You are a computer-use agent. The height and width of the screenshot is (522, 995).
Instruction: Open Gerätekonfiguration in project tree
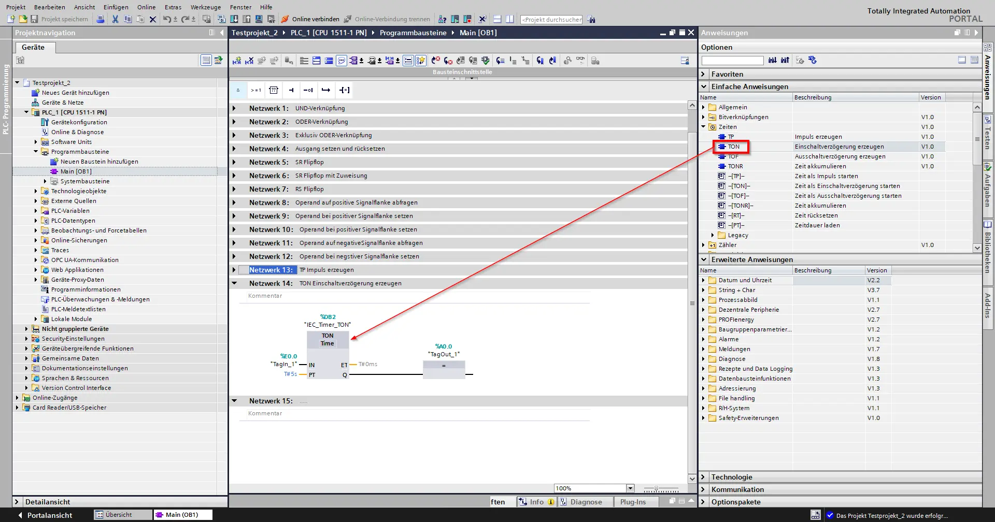pyautogui.click(x=79, y=122)
